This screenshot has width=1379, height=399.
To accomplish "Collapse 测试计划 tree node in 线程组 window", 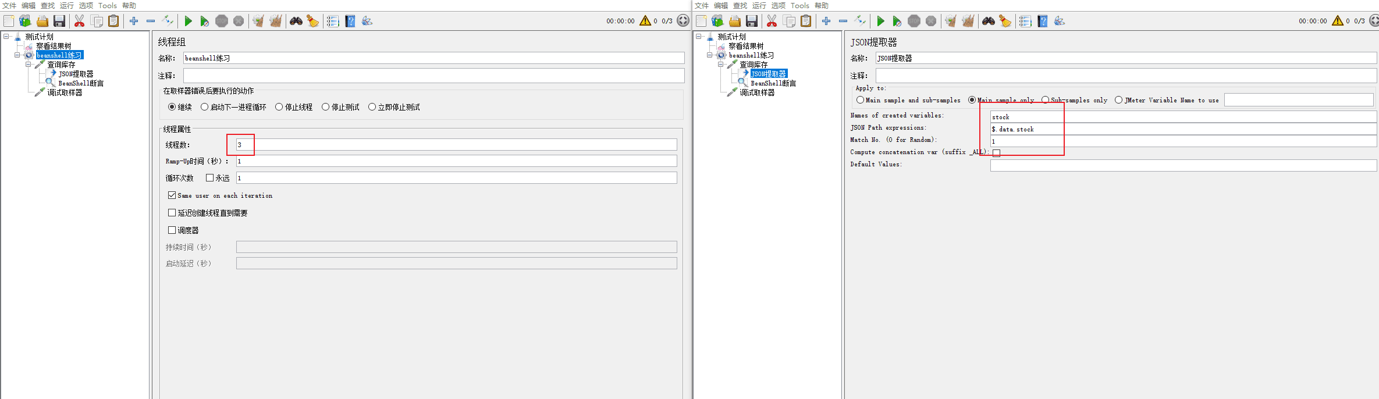I will pos(6,36).
